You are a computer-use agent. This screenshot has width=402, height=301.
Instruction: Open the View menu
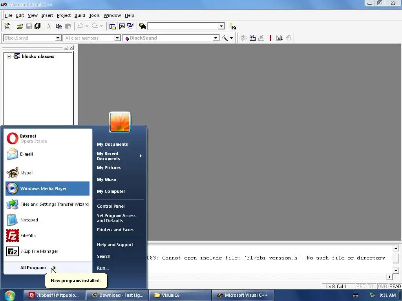pos(33,15)
